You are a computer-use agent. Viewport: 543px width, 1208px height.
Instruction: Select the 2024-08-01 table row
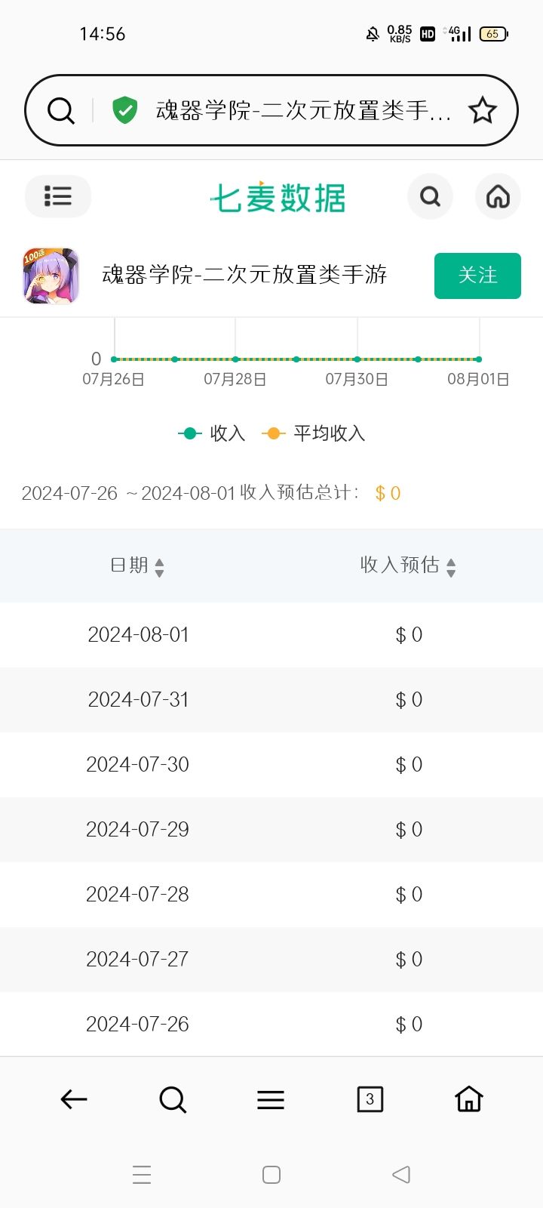[x=271, y=635]
